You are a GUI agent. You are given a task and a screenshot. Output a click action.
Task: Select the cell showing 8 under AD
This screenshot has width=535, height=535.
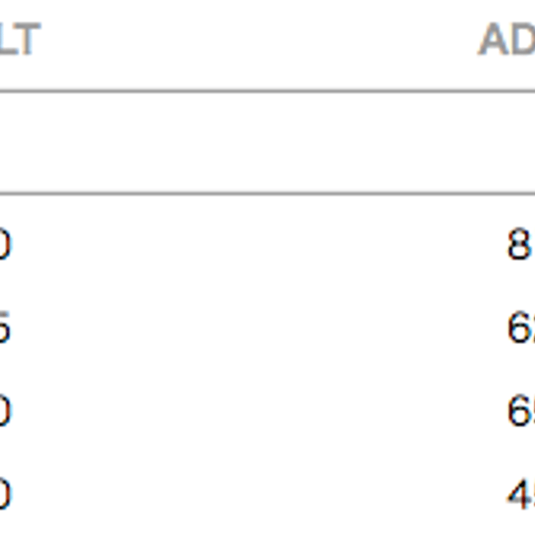[519, 244]
